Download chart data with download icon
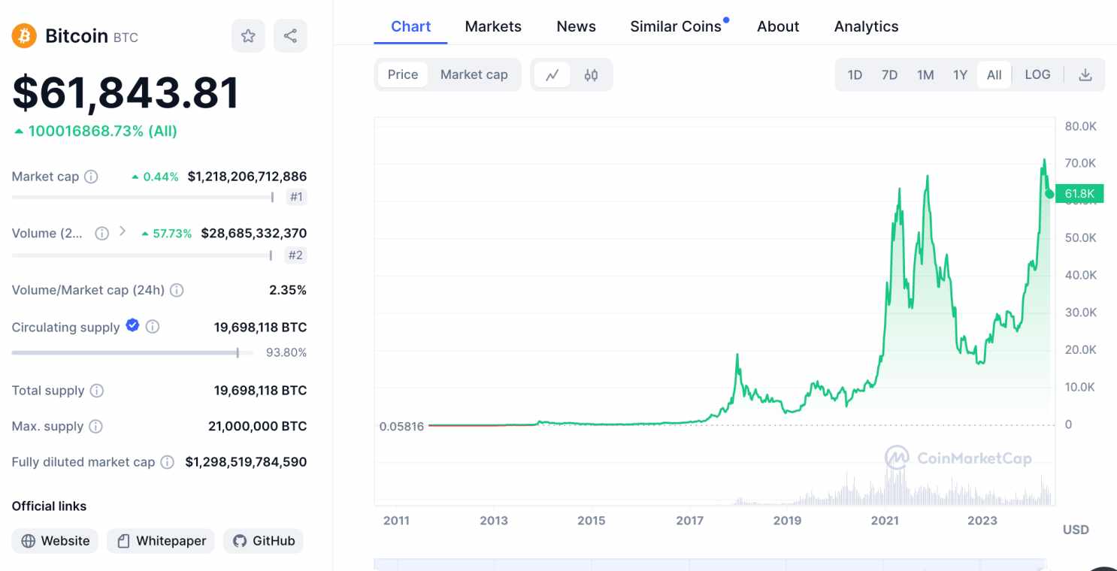 point(1085,74)
